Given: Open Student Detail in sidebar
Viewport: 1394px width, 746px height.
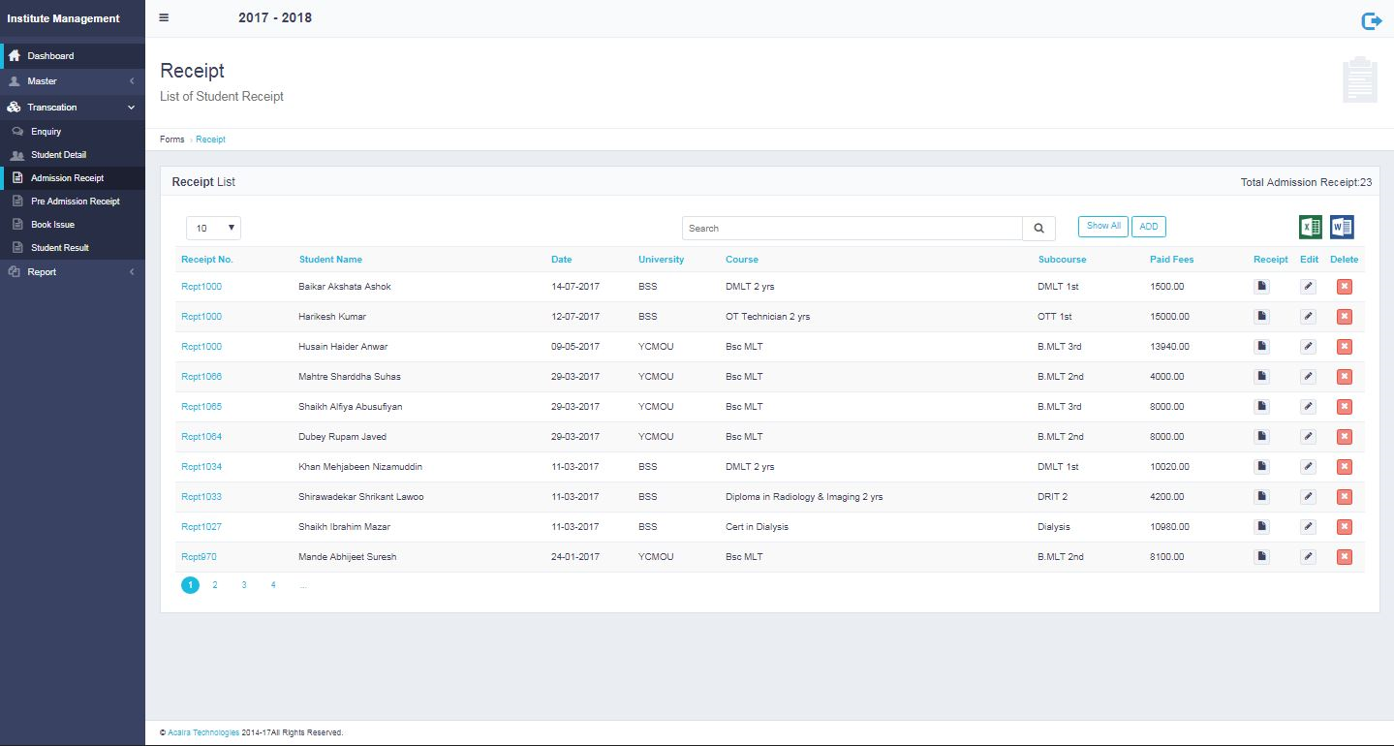Looking at the screenshot, I should tap(59, 155).
